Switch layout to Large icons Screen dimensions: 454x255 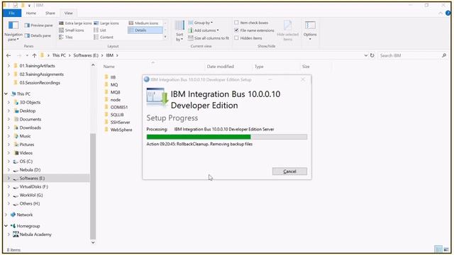[x=106, y=23]
